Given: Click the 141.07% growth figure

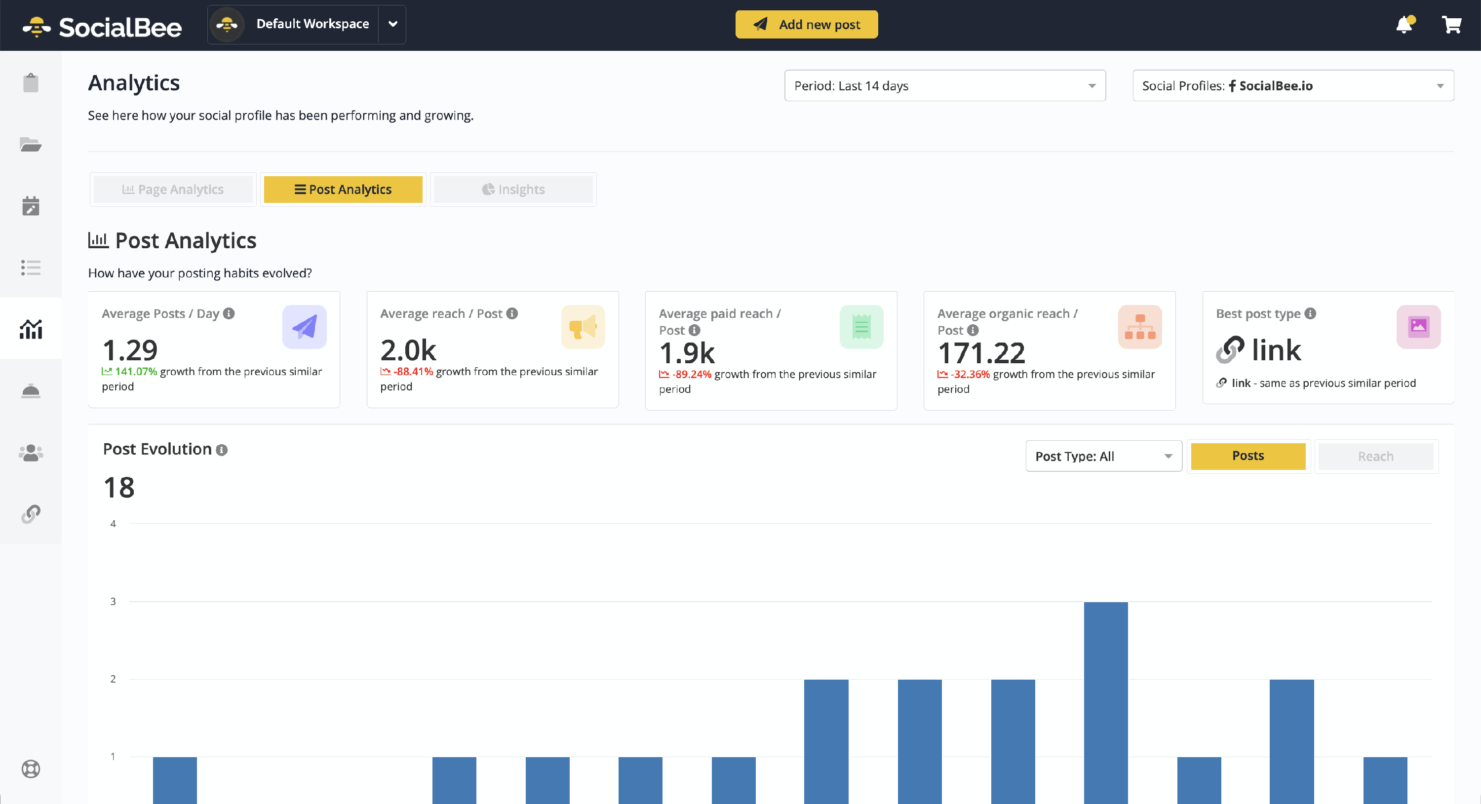Looking at the screenshot, I should click(136, 371).
